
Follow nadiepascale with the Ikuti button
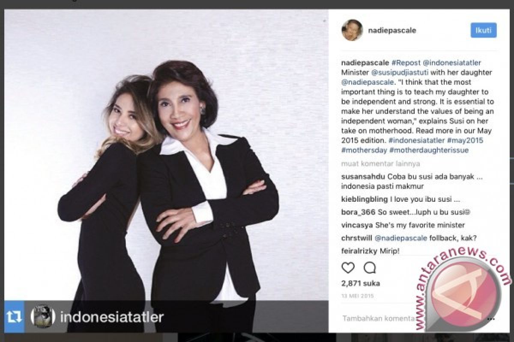pyautogui.click(x=484, y=30)
